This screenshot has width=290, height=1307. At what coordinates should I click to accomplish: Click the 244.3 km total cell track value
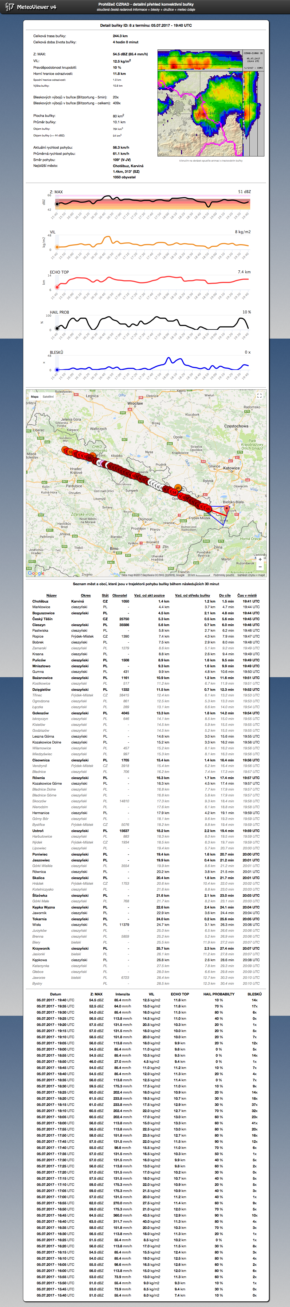(120, 36)
